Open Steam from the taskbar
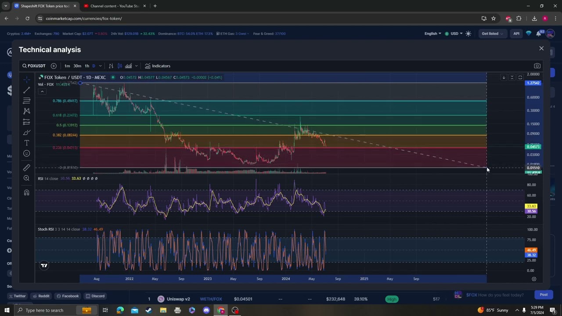Image resolution: width=562 pixels, height=316 pixels. coord(148,310)
